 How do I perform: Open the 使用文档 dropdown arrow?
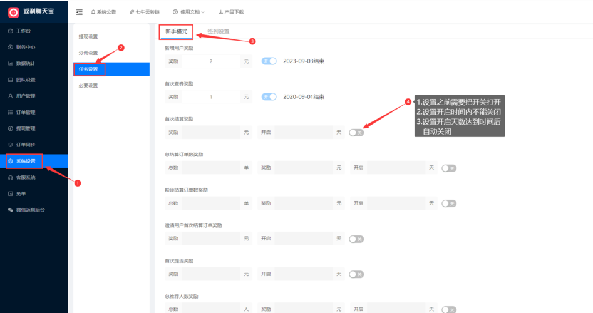203,12
